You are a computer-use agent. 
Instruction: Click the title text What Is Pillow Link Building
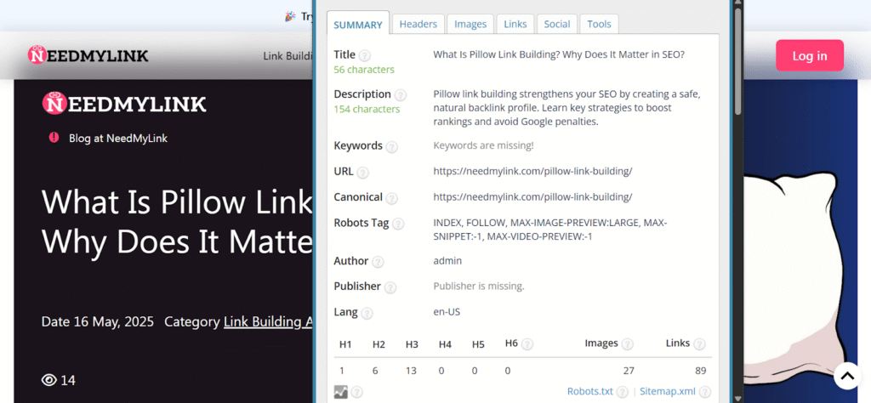(x=559, y=54)
